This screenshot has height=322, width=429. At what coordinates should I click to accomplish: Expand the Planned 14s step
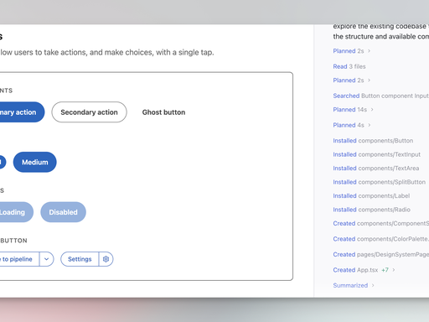pyautogui.click(x=354, y=110)
